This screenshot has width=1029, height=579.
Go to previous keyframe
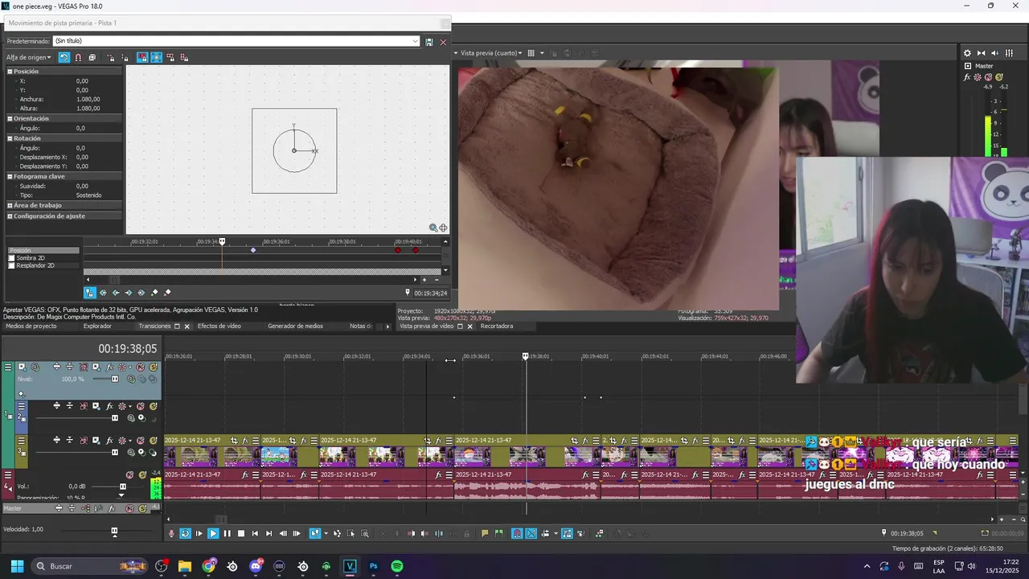tap(116, 293)
